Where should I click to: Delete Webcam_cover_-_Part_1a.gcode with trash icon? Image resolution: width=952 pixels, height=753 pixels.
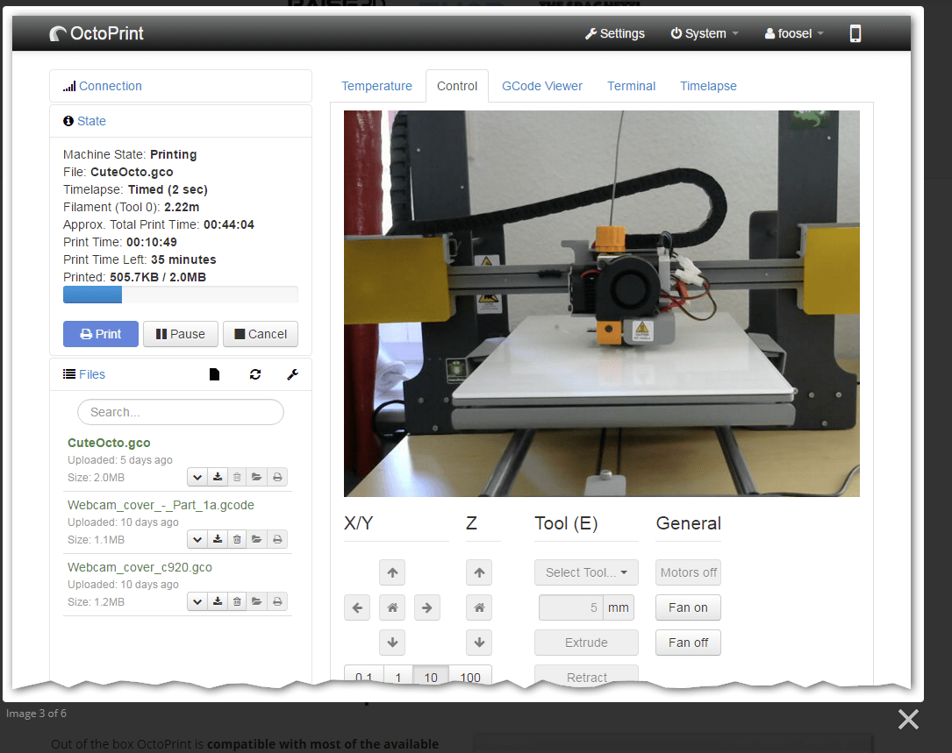click(x=237, y=539)
